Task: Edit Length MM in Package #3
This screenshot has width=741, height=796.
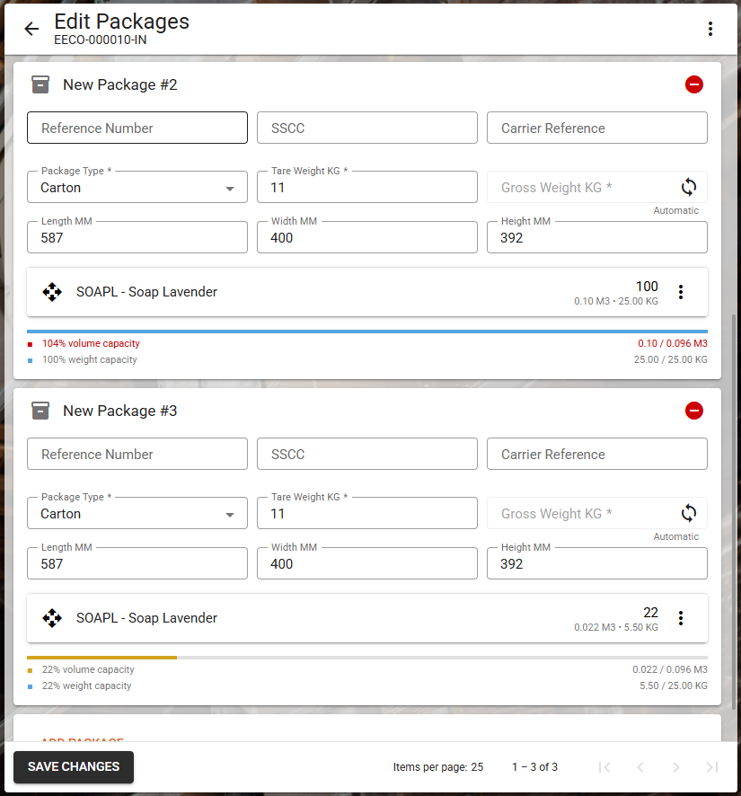Action: tap(137, 563)
